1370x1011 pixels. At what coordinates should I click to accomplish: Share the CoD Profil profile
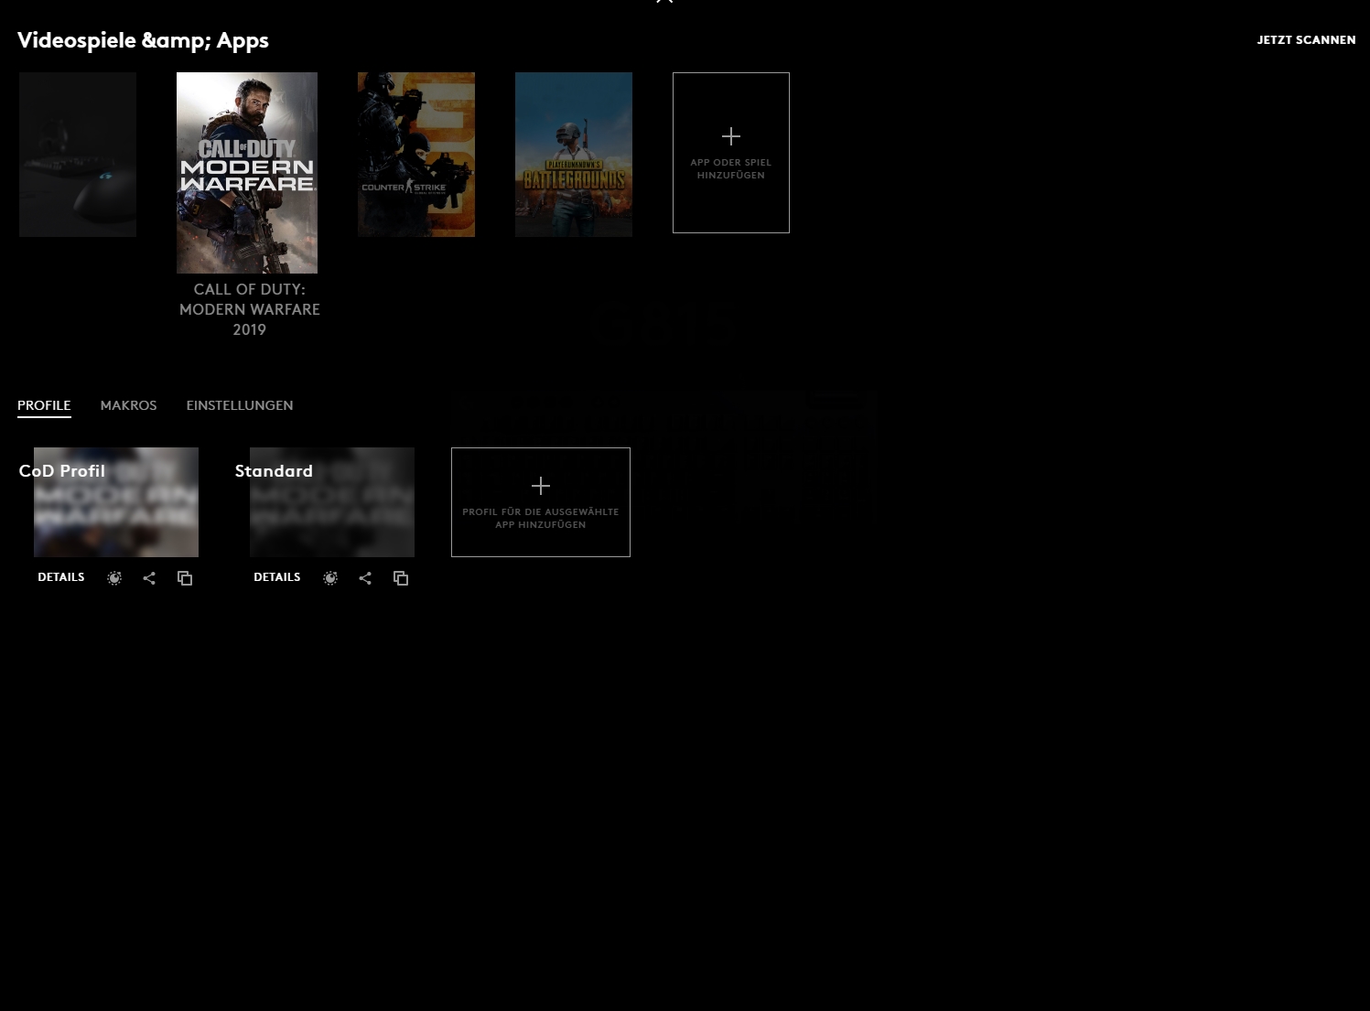coord(149,578)
